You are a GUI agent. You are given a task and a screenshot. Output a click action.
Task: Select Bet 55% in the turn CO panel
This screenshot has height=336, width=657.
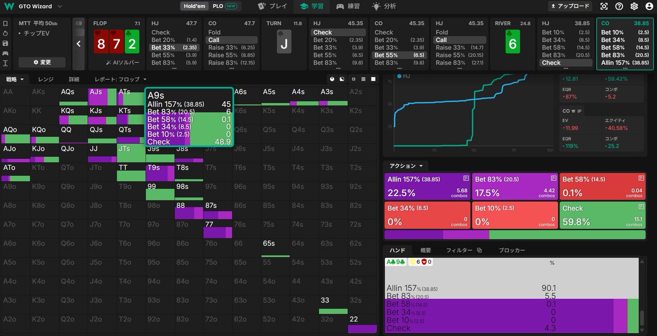(x=400, y=55)
